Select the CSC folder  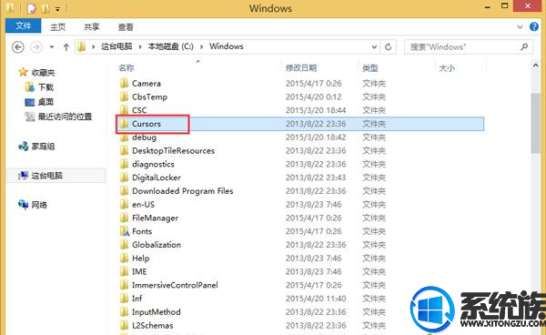tap(139, 110)
